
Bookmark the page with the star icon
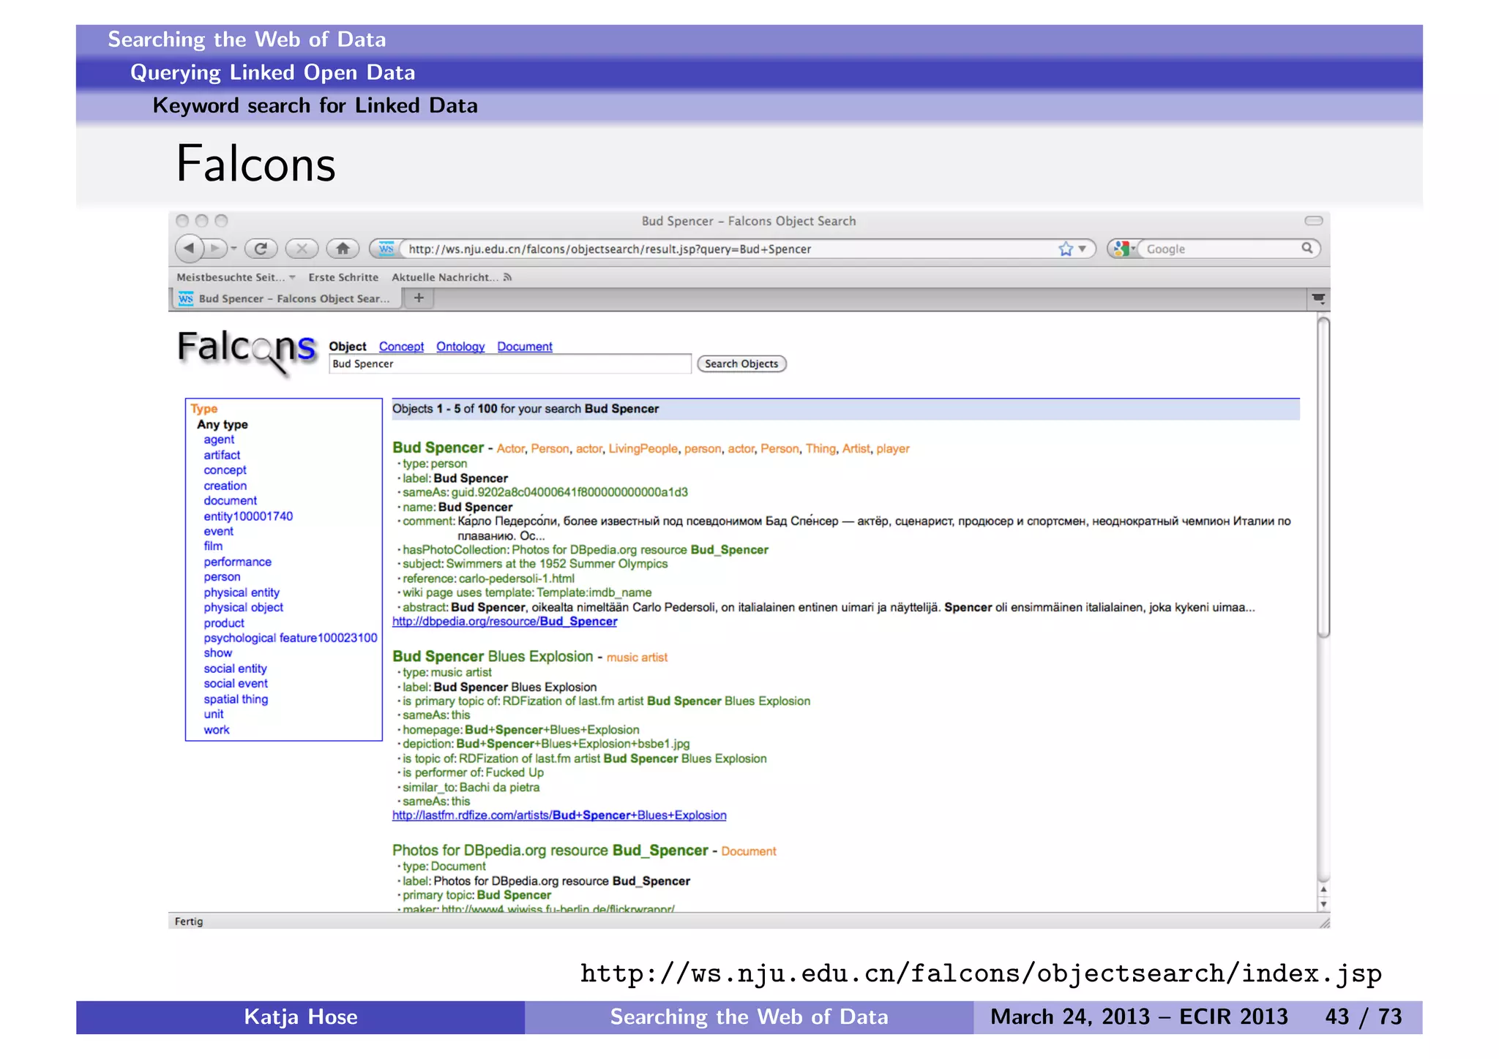[x=1065, y=249]
